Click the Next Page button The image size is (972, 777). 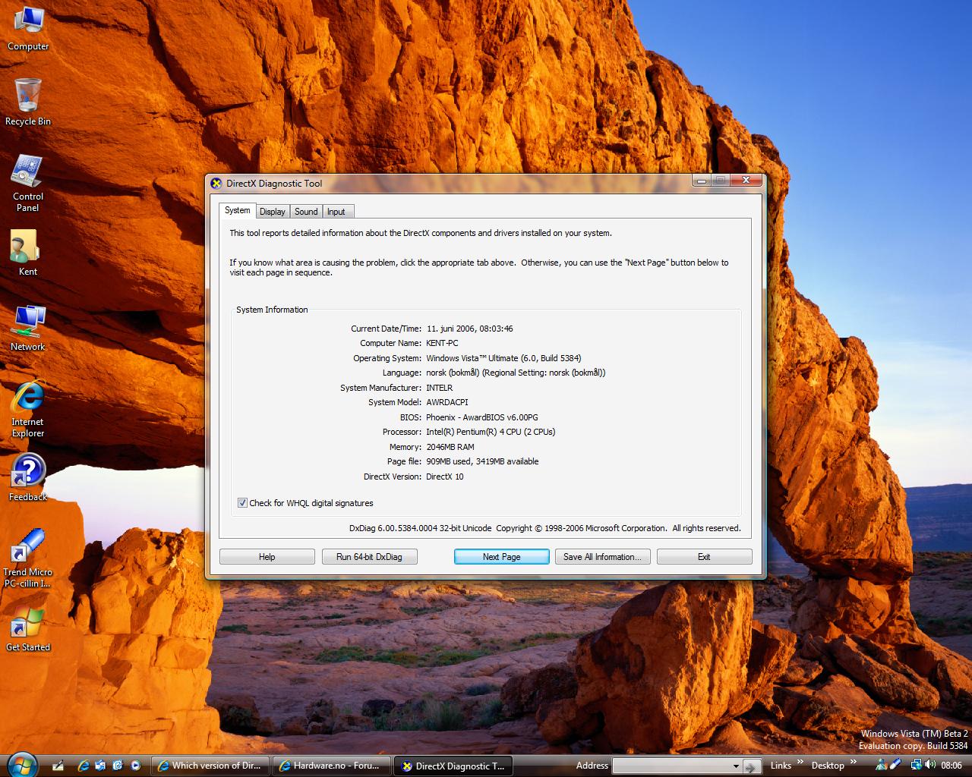[502, 557]
